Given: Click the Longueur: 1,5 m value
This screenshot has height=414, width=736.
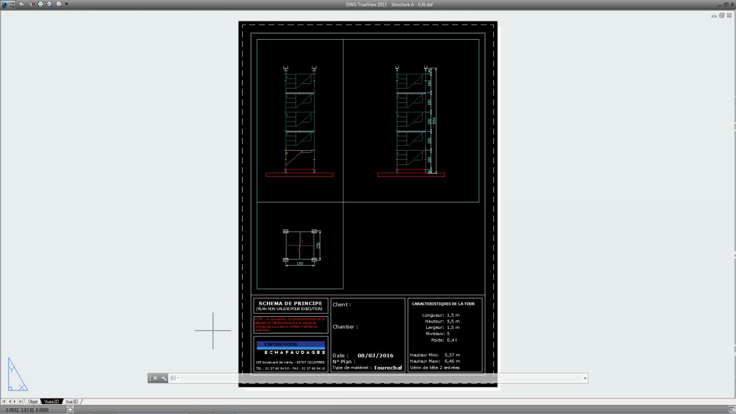Looking at the screenshot, I should click(440, 315).
